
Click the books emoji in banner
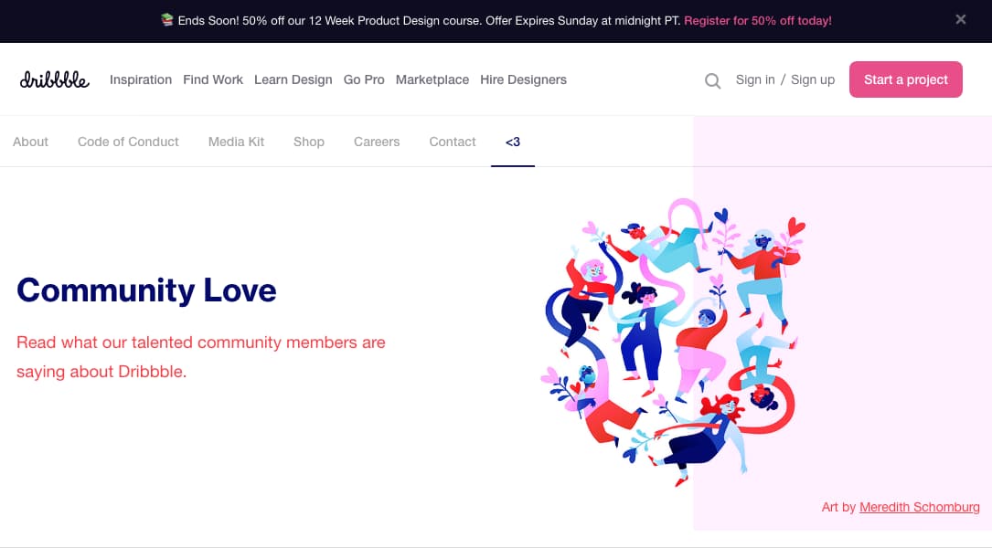tap(167, 20)
